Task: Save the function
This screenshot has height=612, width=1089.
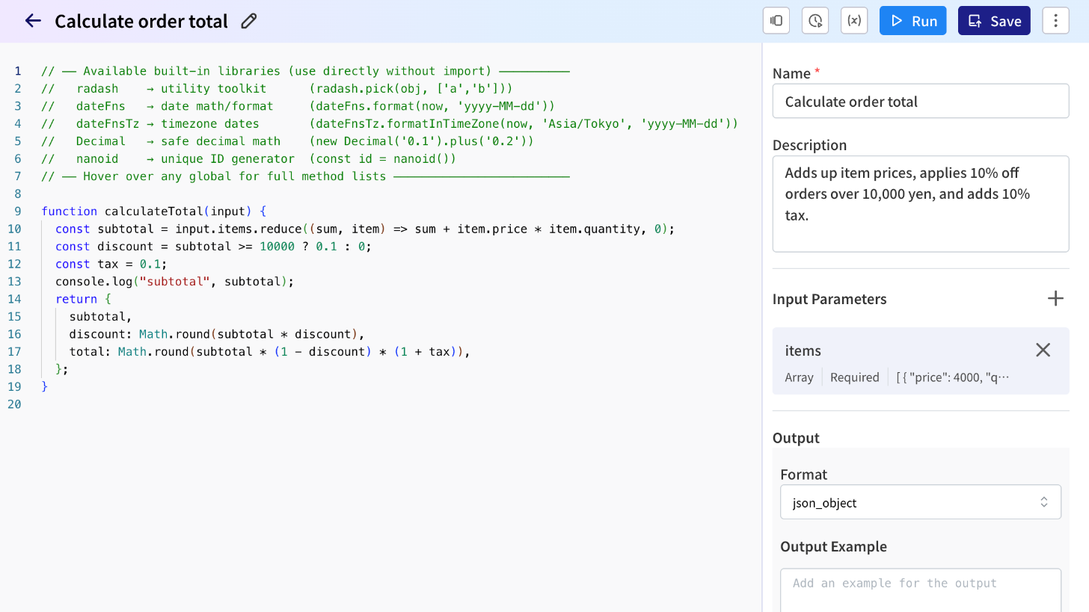Action: [x=994, y=21]
